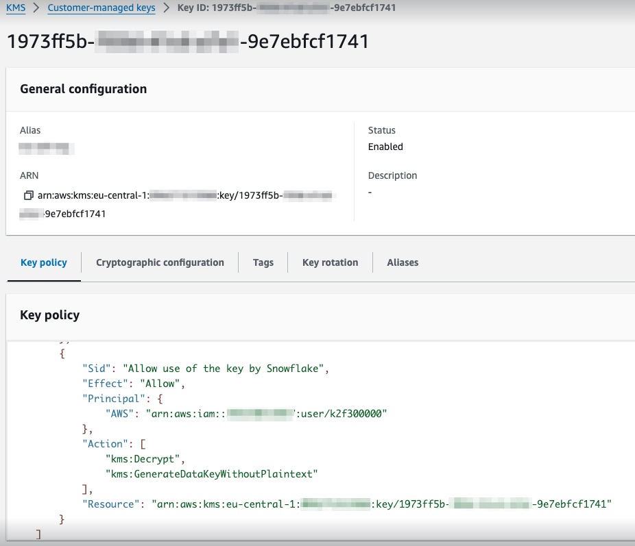Switch to the Cryptographic configuration tab

click(160, 262)
